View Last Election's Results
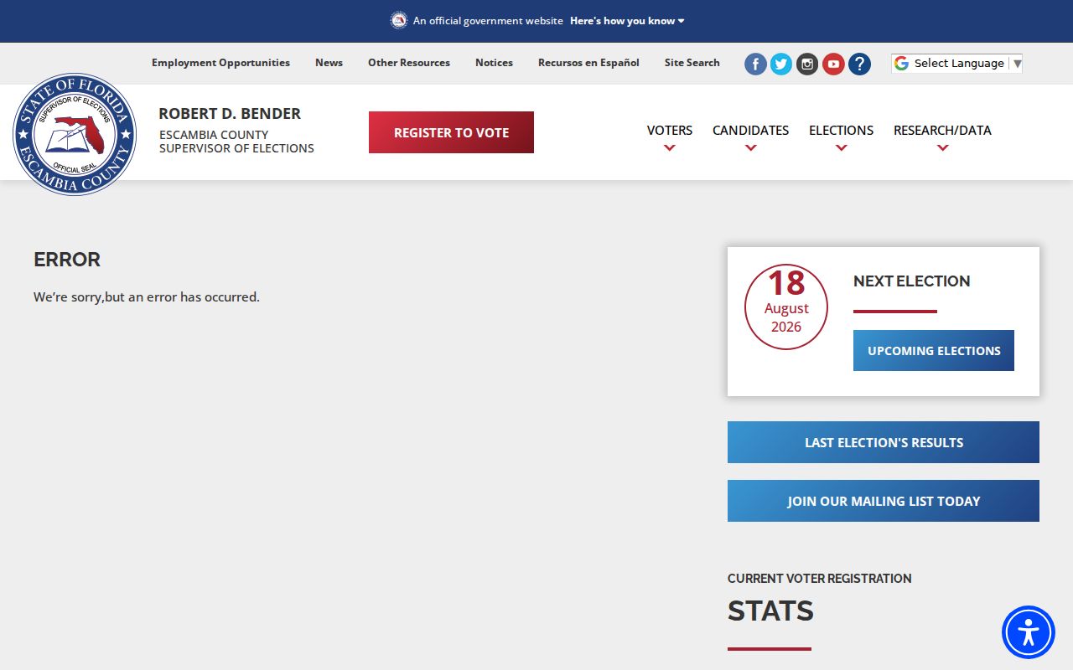The image size is (1073, 670). point(884,442)
